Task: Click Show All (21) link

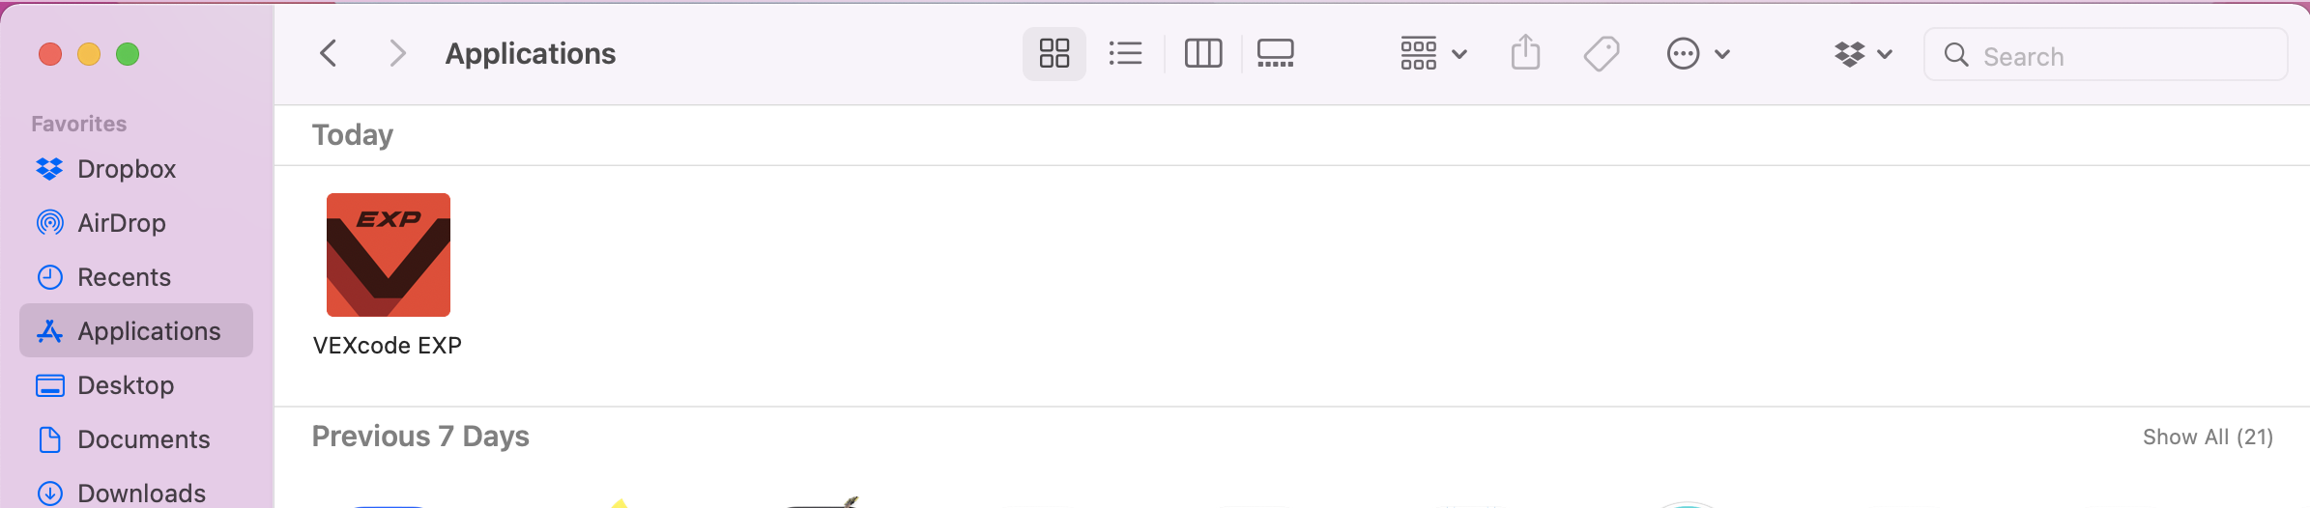Action: [2208, 437]
